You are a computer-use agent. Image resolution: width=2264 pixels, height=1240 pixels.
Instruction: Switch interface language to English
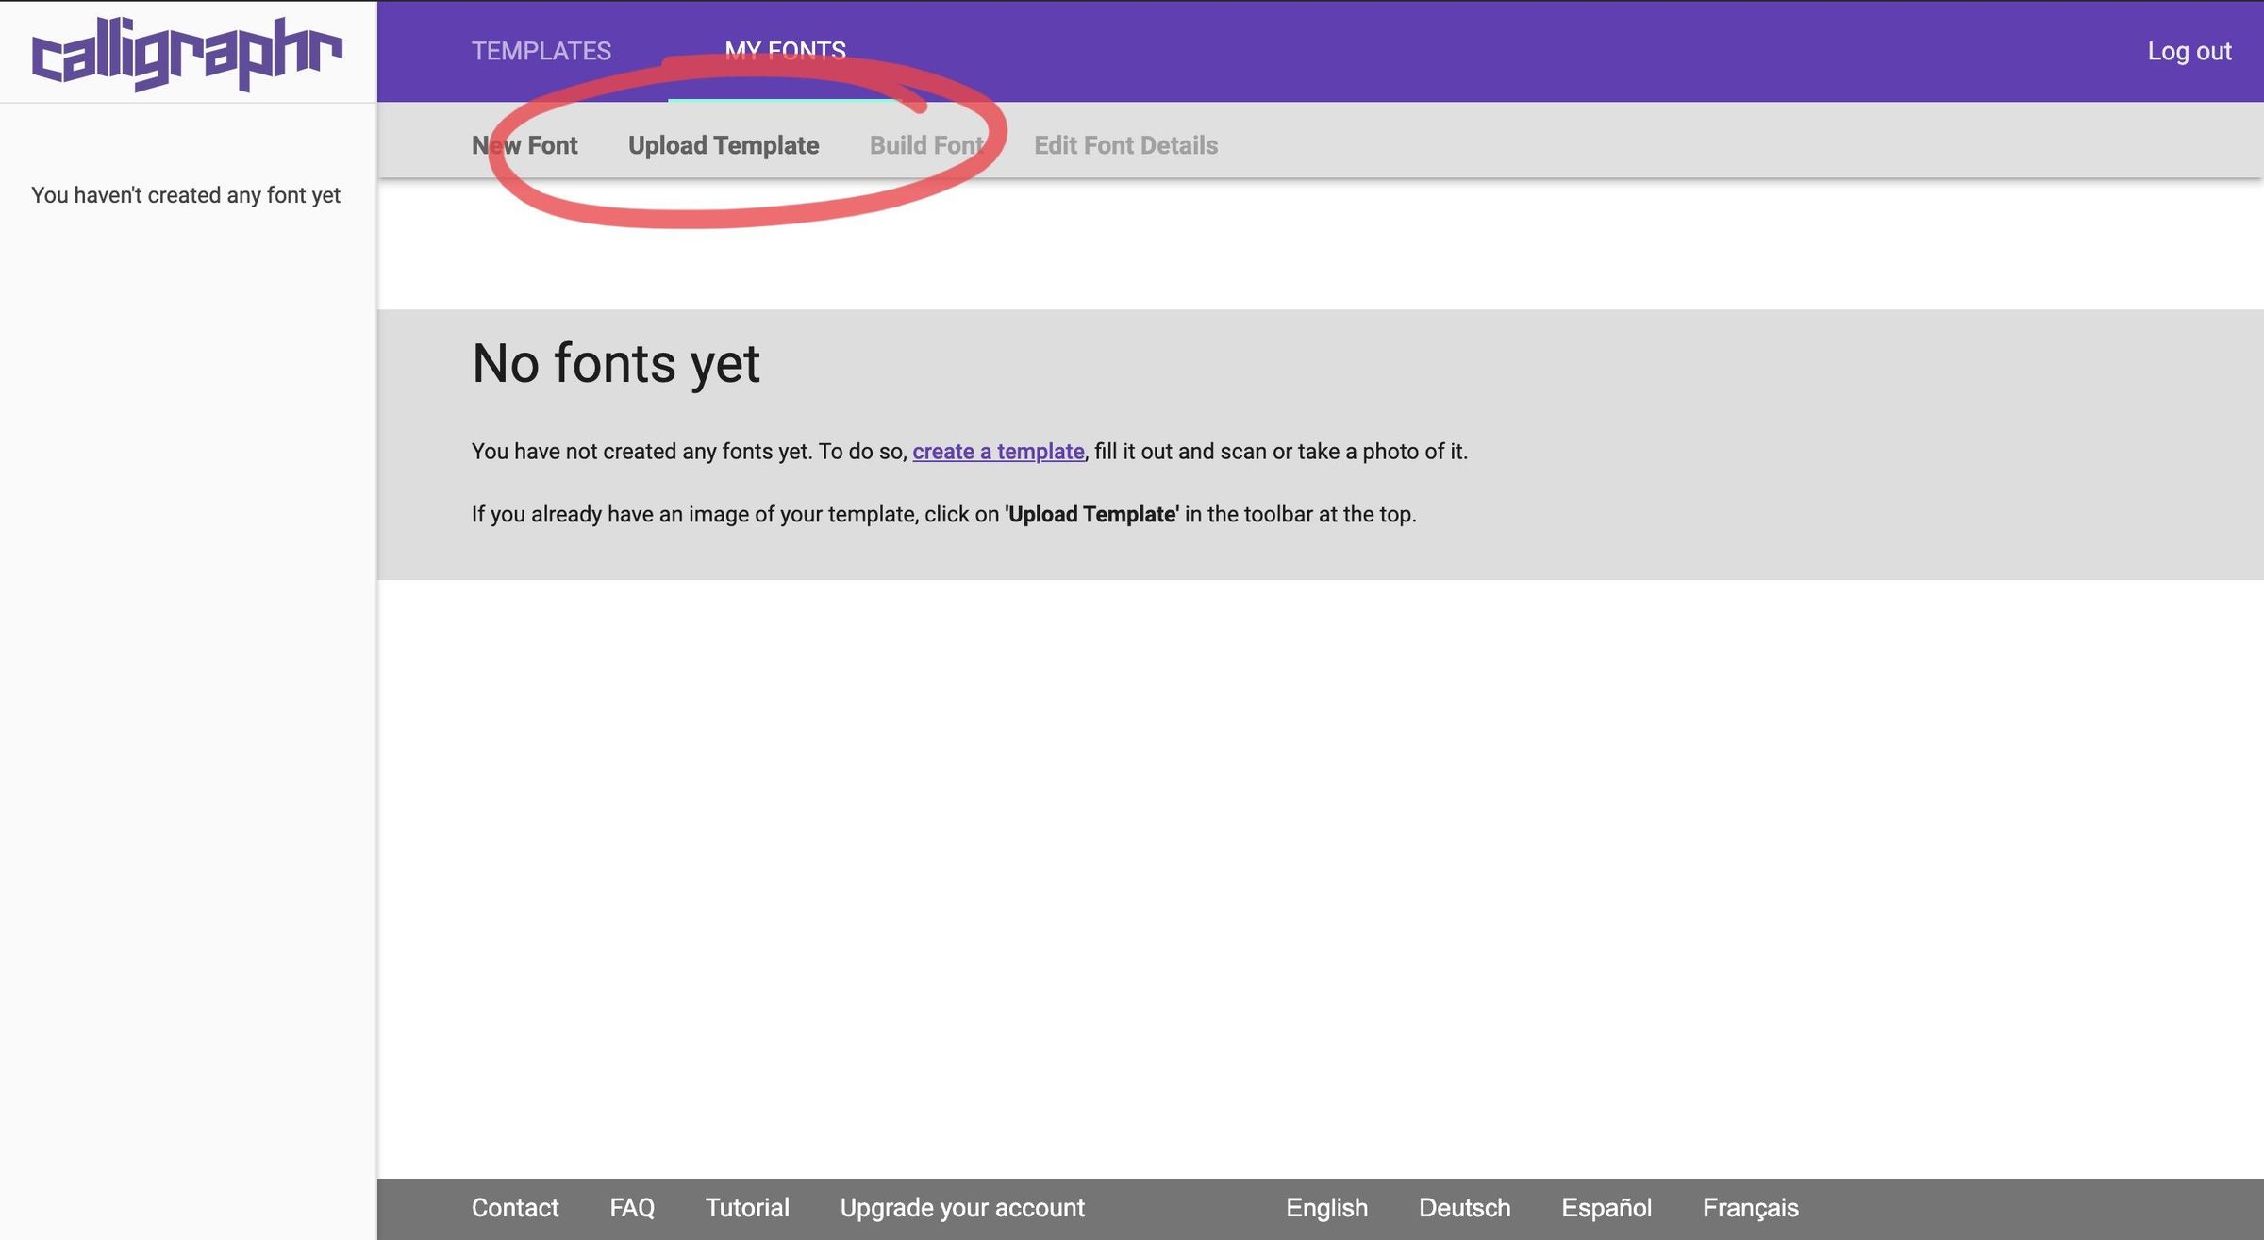1327,1207
